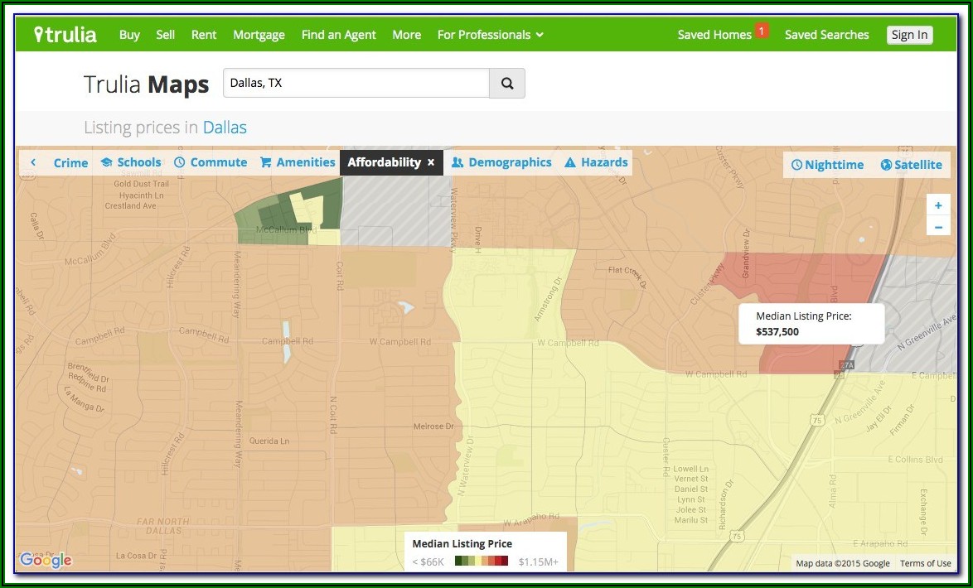This screenshot has width=973, height=588.
Task: Follow the Dallas link in heading
Action: point(225,128)
